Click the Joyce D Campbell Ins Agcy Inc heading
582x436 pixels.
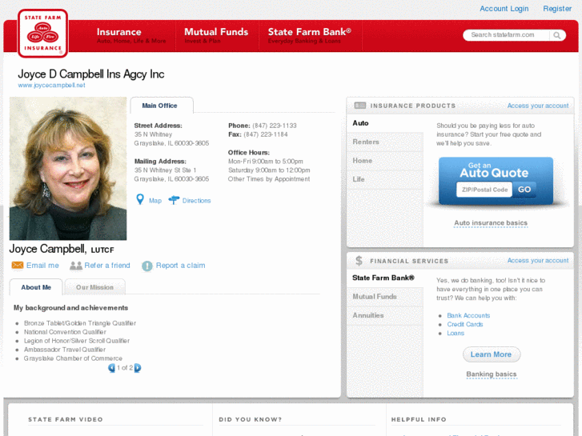click(91, 74)
